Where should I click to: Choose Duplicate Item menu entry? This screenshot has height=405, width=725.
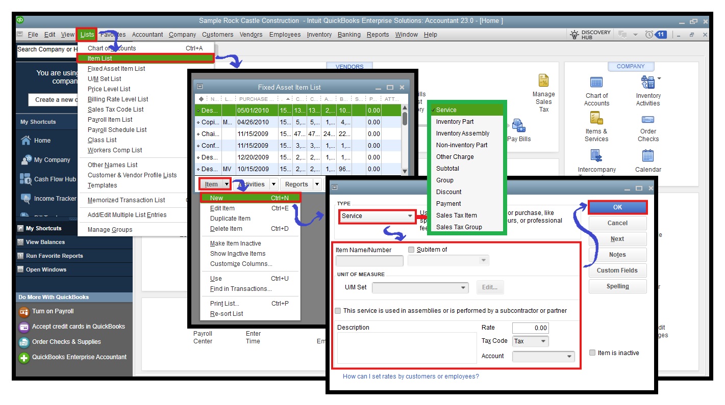pyautogui.click(x=230, y=219)
